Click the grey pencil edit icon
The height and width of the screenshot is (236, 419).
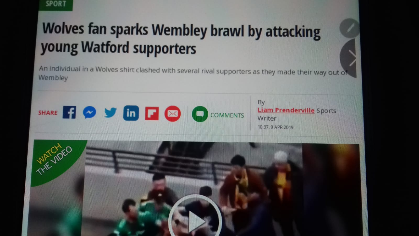349,28
